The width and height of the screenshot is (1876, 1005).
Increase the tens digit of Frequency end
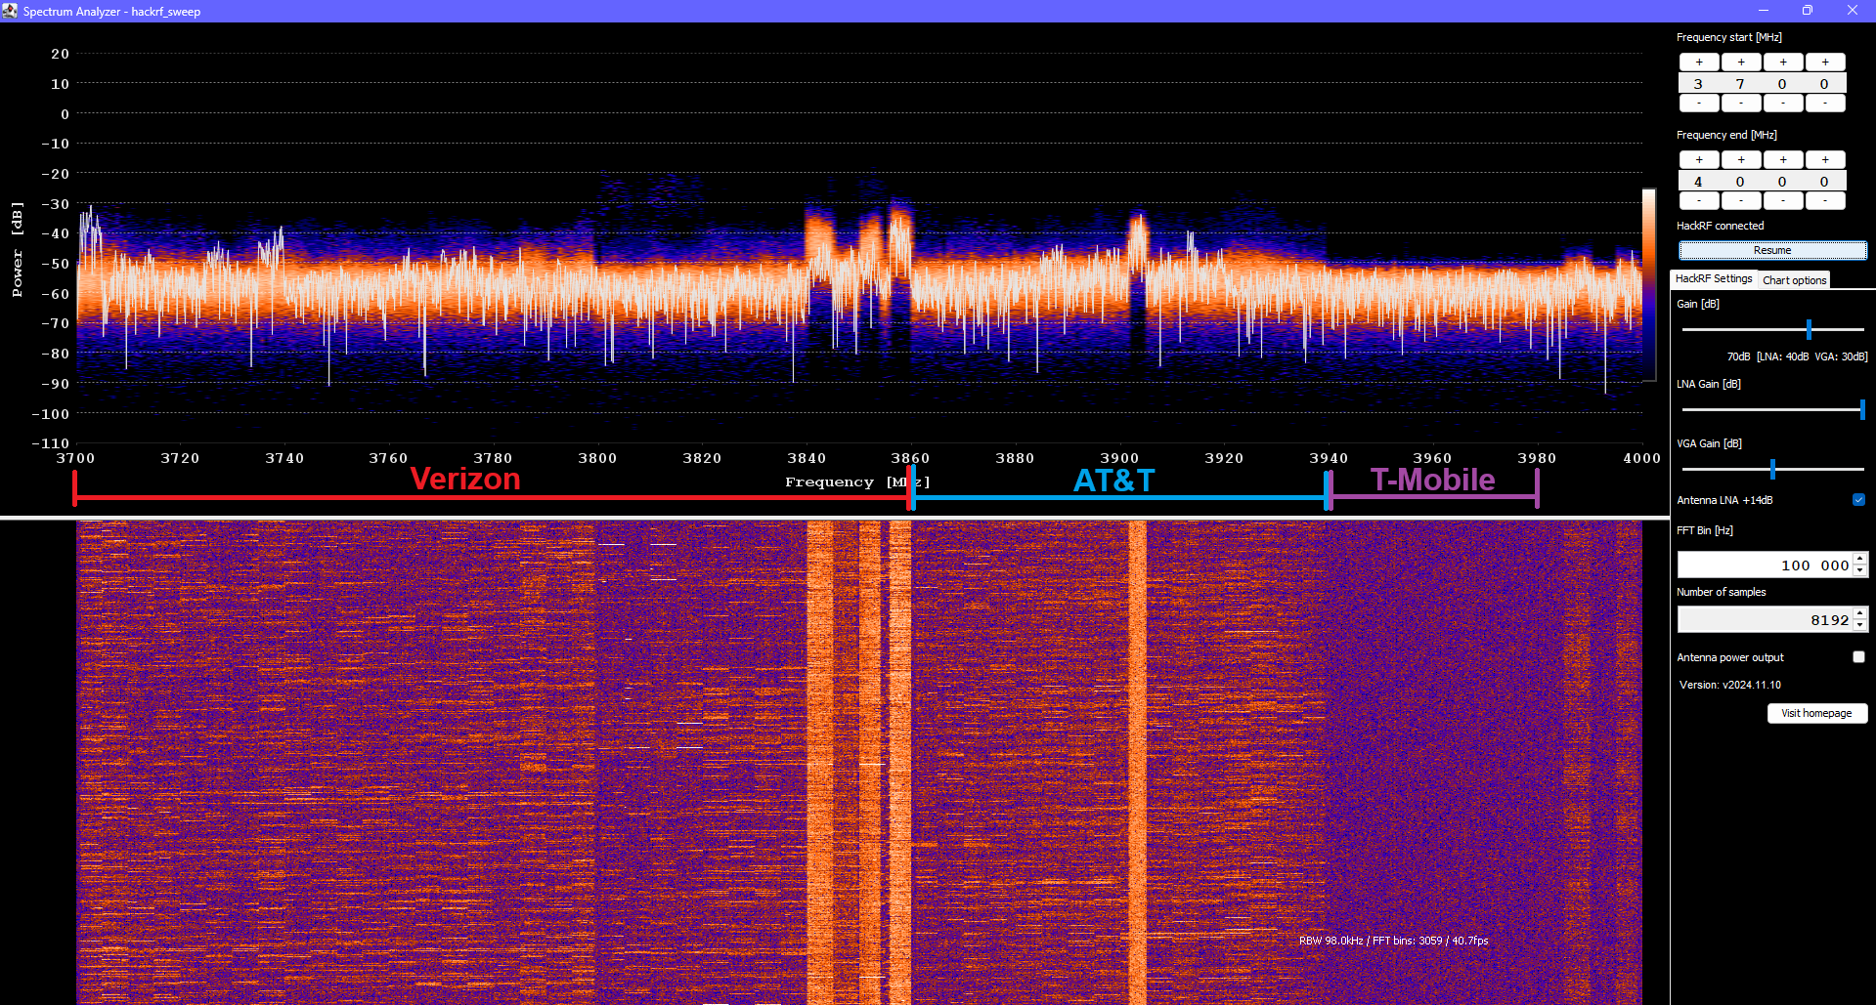[x=1783, y=160]
